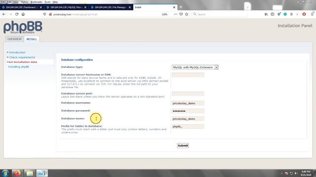Open page actions three-dot menu
This screenshot has height=177, width=316.
tap(175, 14)
